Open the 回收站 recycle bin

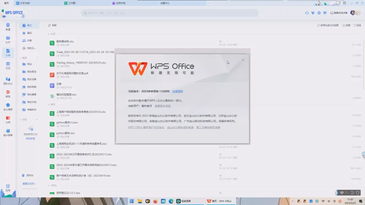pyautogui.click(x=28, y=176)
